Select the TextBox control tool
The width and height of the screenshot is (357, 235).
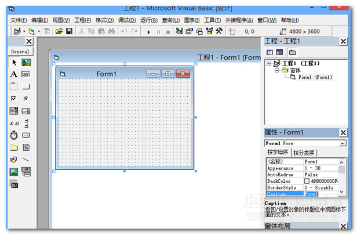pyautogui.click(x=26, y=74)
